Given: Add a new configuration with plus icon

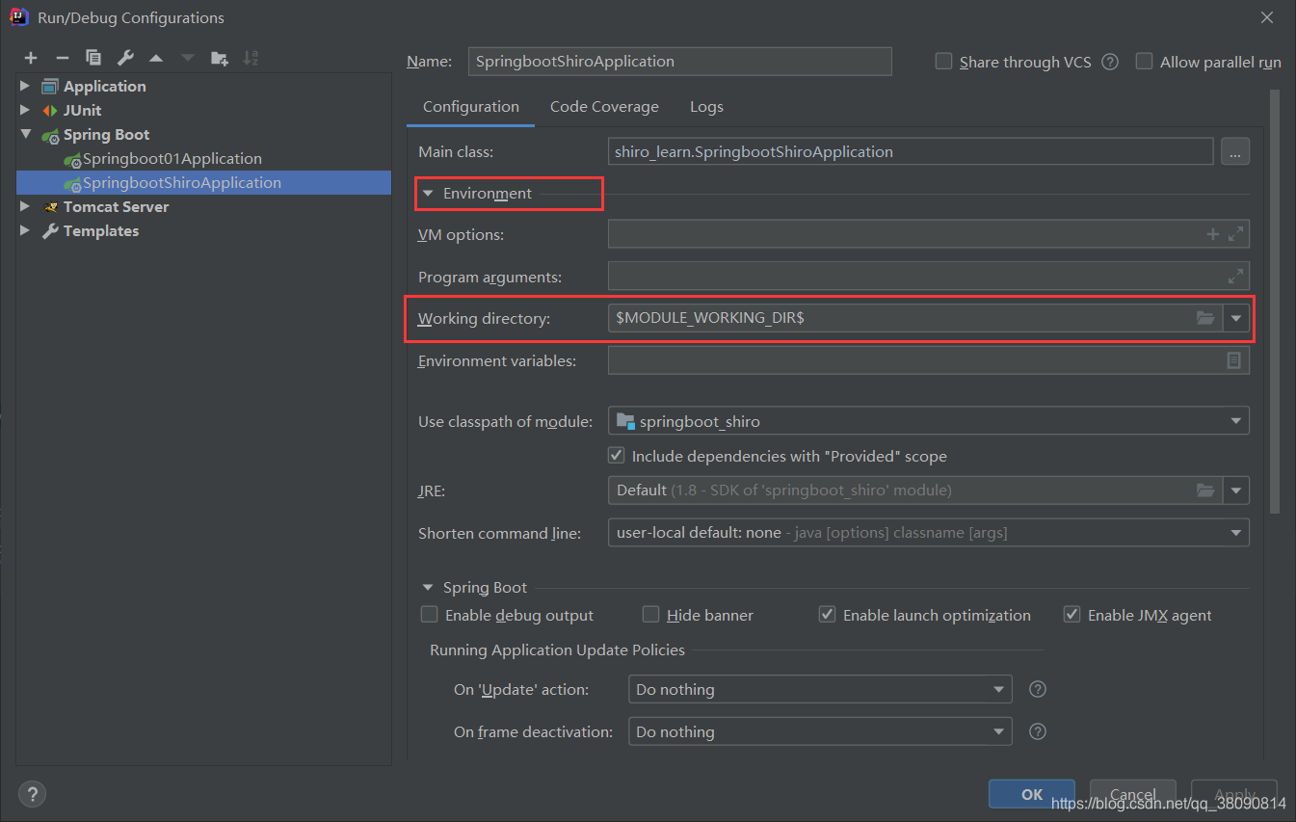Looking at the screenshot, I should 31,59.
